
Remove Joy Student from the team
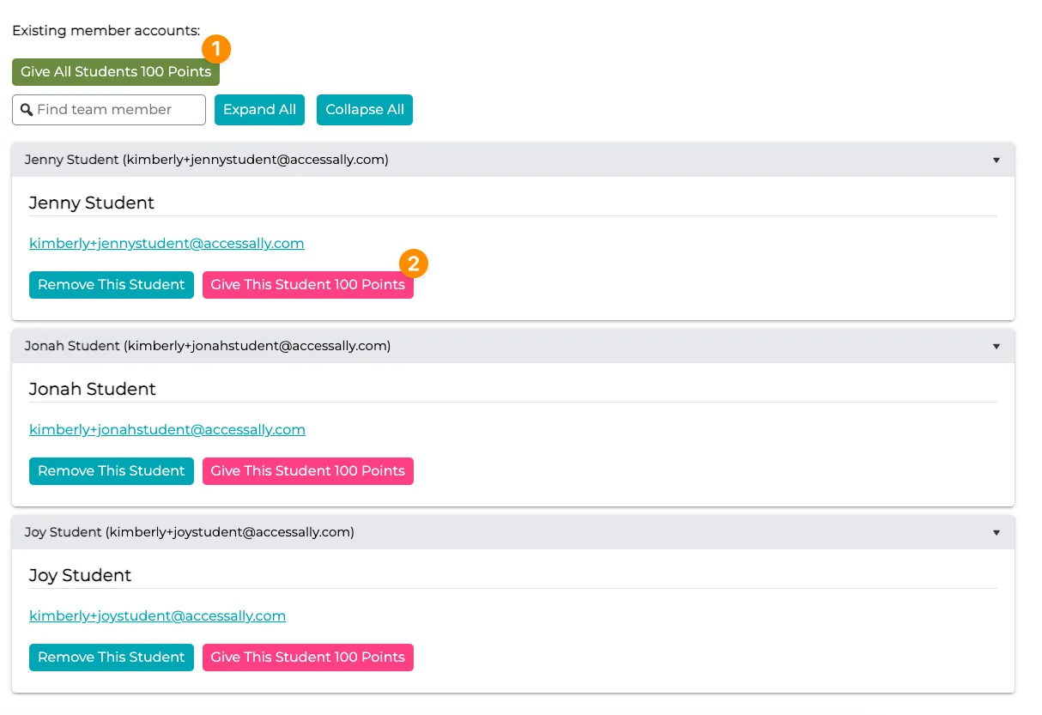click(x=111, y=657)
